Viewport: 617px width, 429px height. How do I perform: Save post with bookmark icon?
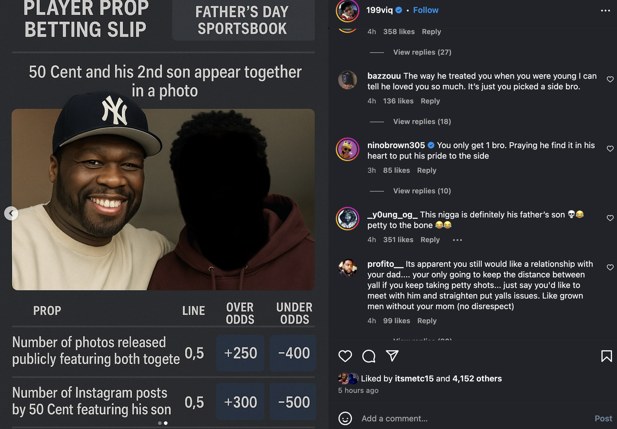coord(606,356)
